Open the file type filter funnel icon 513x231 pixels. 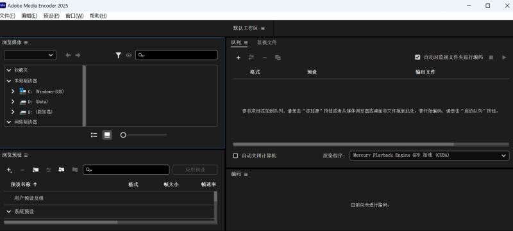point(119,56)
